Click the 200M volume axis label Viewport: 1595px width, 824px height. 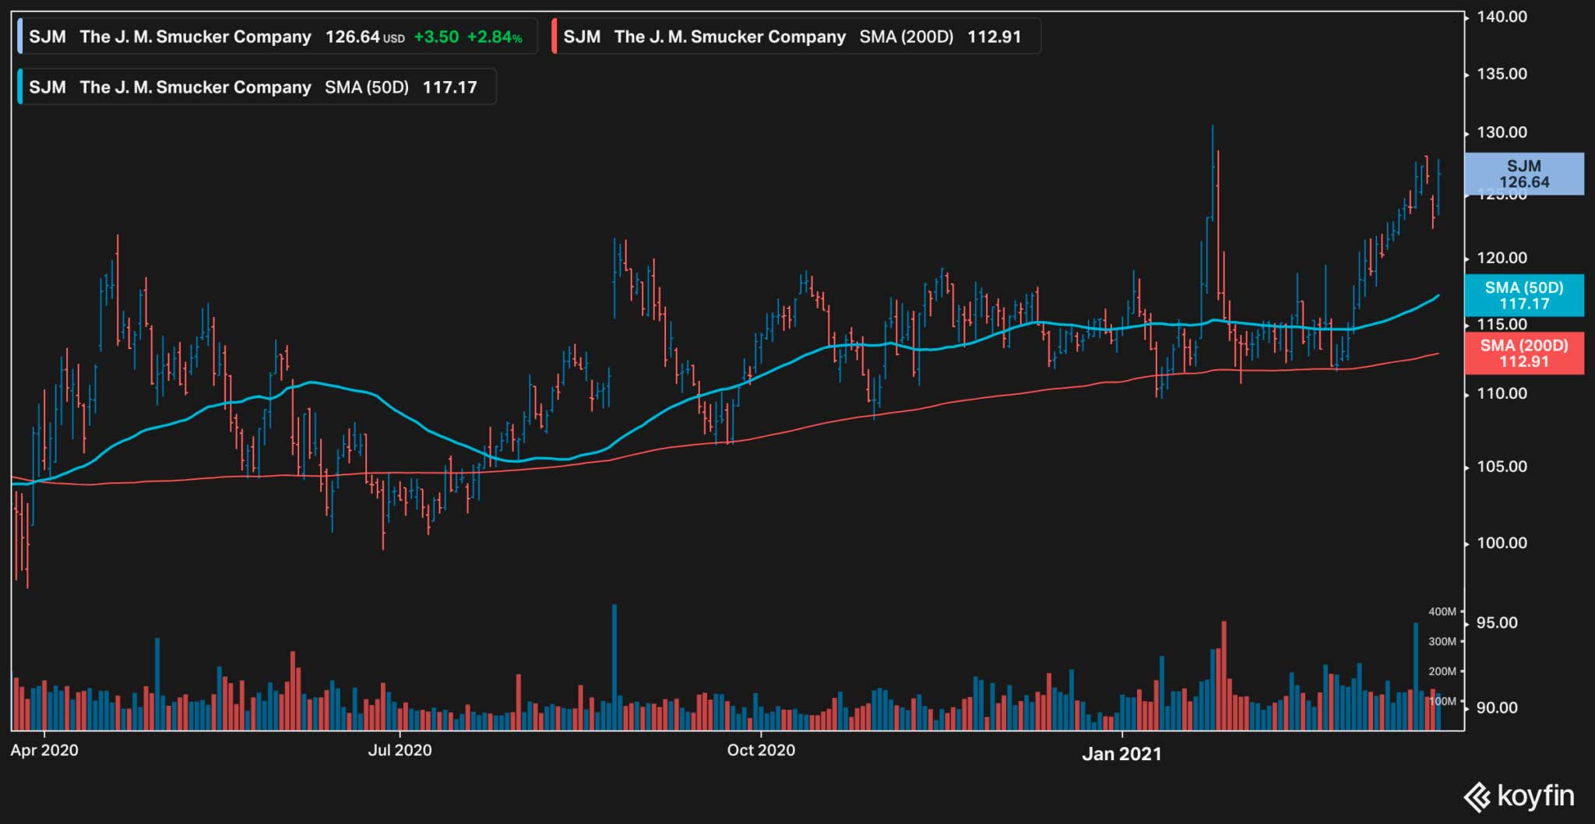coord(1442,671)
